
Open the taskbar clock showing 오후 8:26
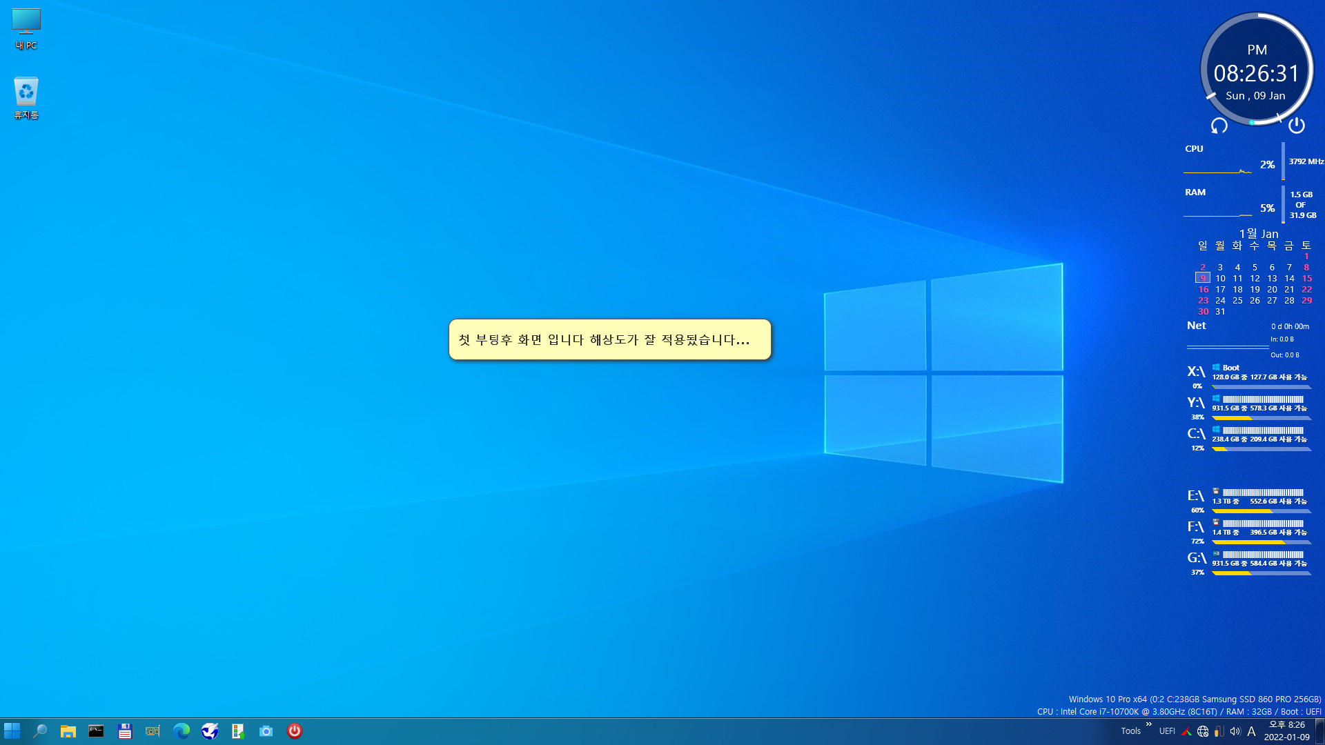pyautogui.click(x=1287, y=731)
